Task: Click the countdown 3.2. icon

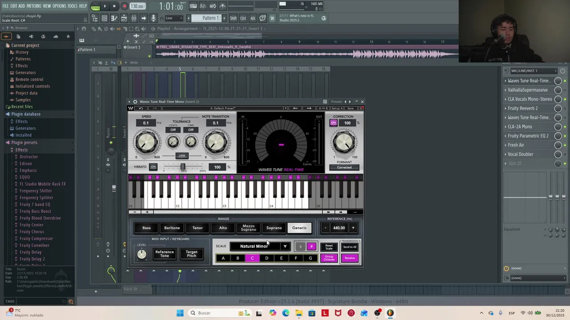Action: click(x=203, y=6)
